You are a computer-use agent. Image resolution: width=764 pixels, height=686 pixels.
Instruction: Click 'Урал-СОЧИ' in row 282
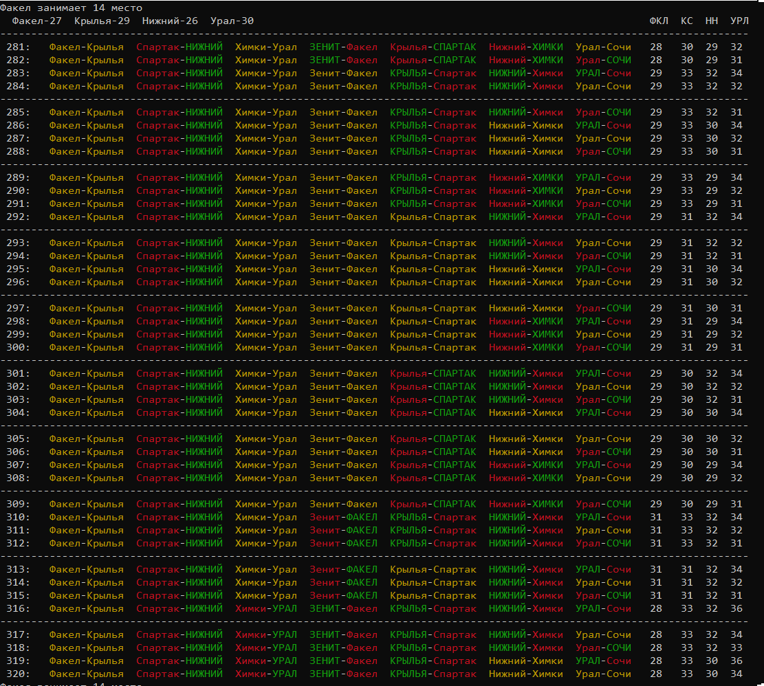(603, 60)
